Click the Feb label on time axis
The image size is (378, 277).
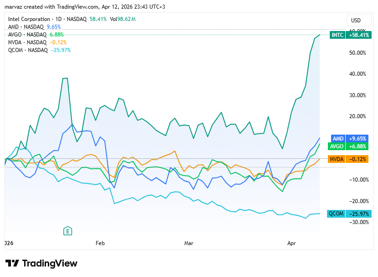(100, 244)
